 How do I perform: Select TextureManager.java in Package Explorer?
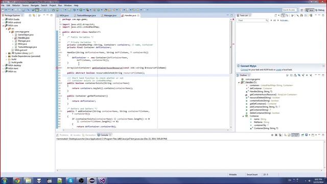pos(27,47)
